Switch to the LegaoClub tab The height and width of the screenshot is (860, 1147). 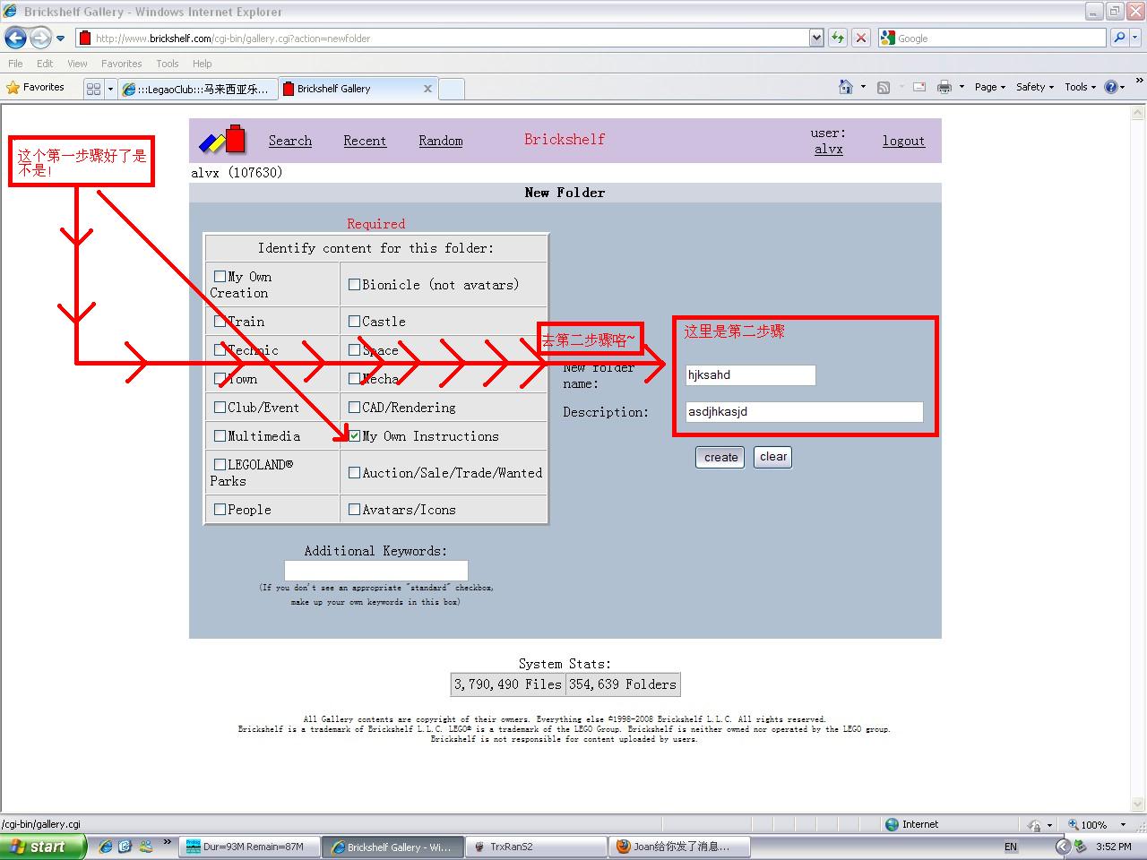[197, 89]
